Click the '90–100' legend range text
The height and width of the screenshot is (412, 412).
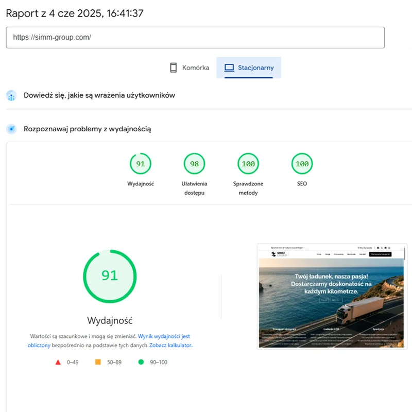(x=159, y=362)
